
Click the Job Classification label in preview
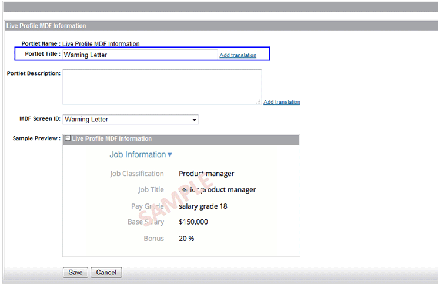coord(137,174)
